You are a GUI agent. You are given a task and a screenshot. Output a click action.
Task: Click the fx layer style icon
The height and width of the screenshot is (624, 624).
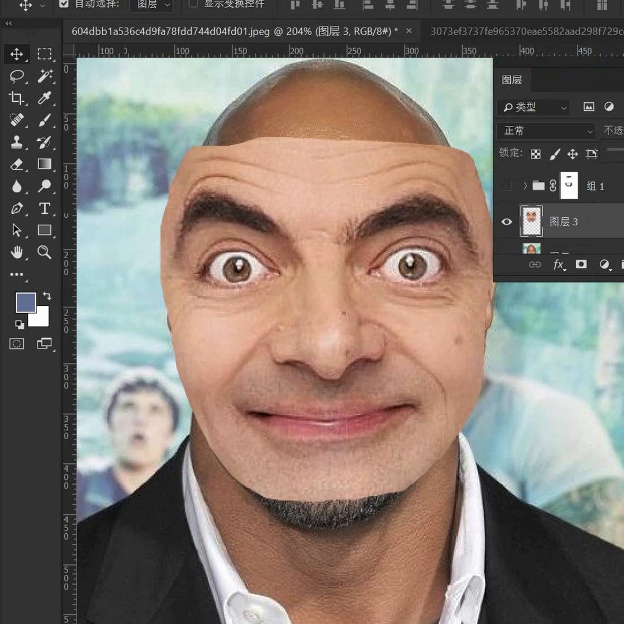click(559, 265)
